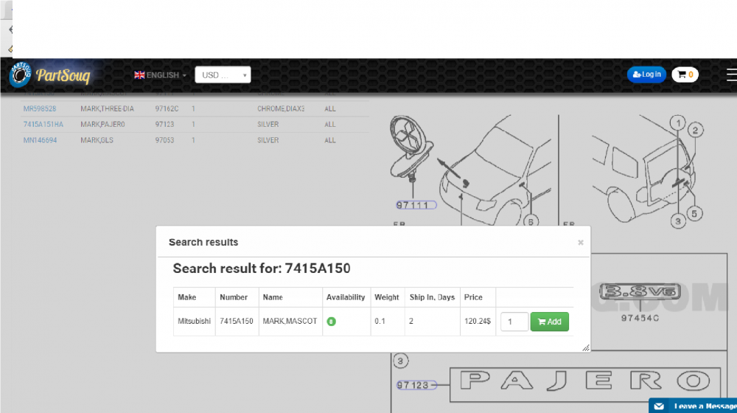
Task: Click the Log in button
Action: 646,74
